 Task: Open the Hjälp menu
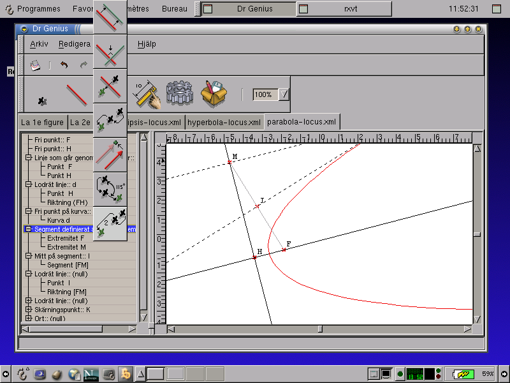(x=147, y=44)
